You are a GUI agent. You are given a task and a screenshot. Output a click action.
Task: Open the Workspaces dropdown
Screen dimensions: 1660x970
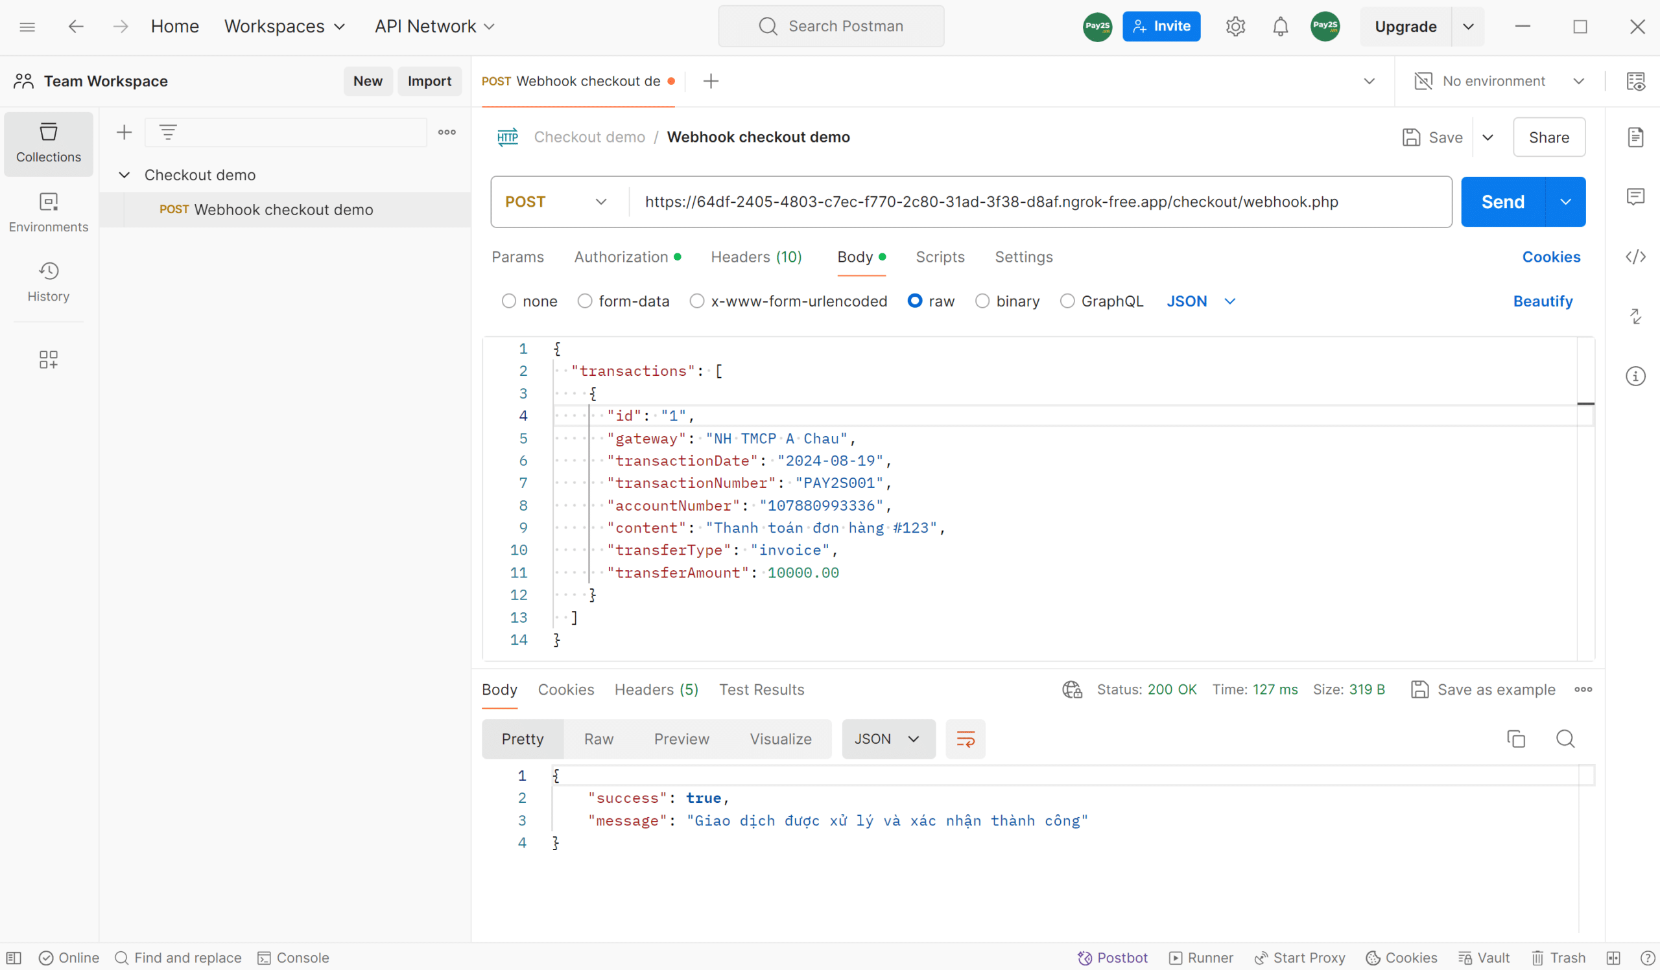[284, 27]
